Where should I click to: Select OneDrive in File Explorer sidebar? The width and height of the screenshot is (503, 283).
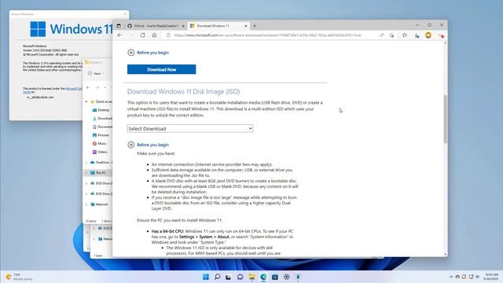tap(101, 163)
